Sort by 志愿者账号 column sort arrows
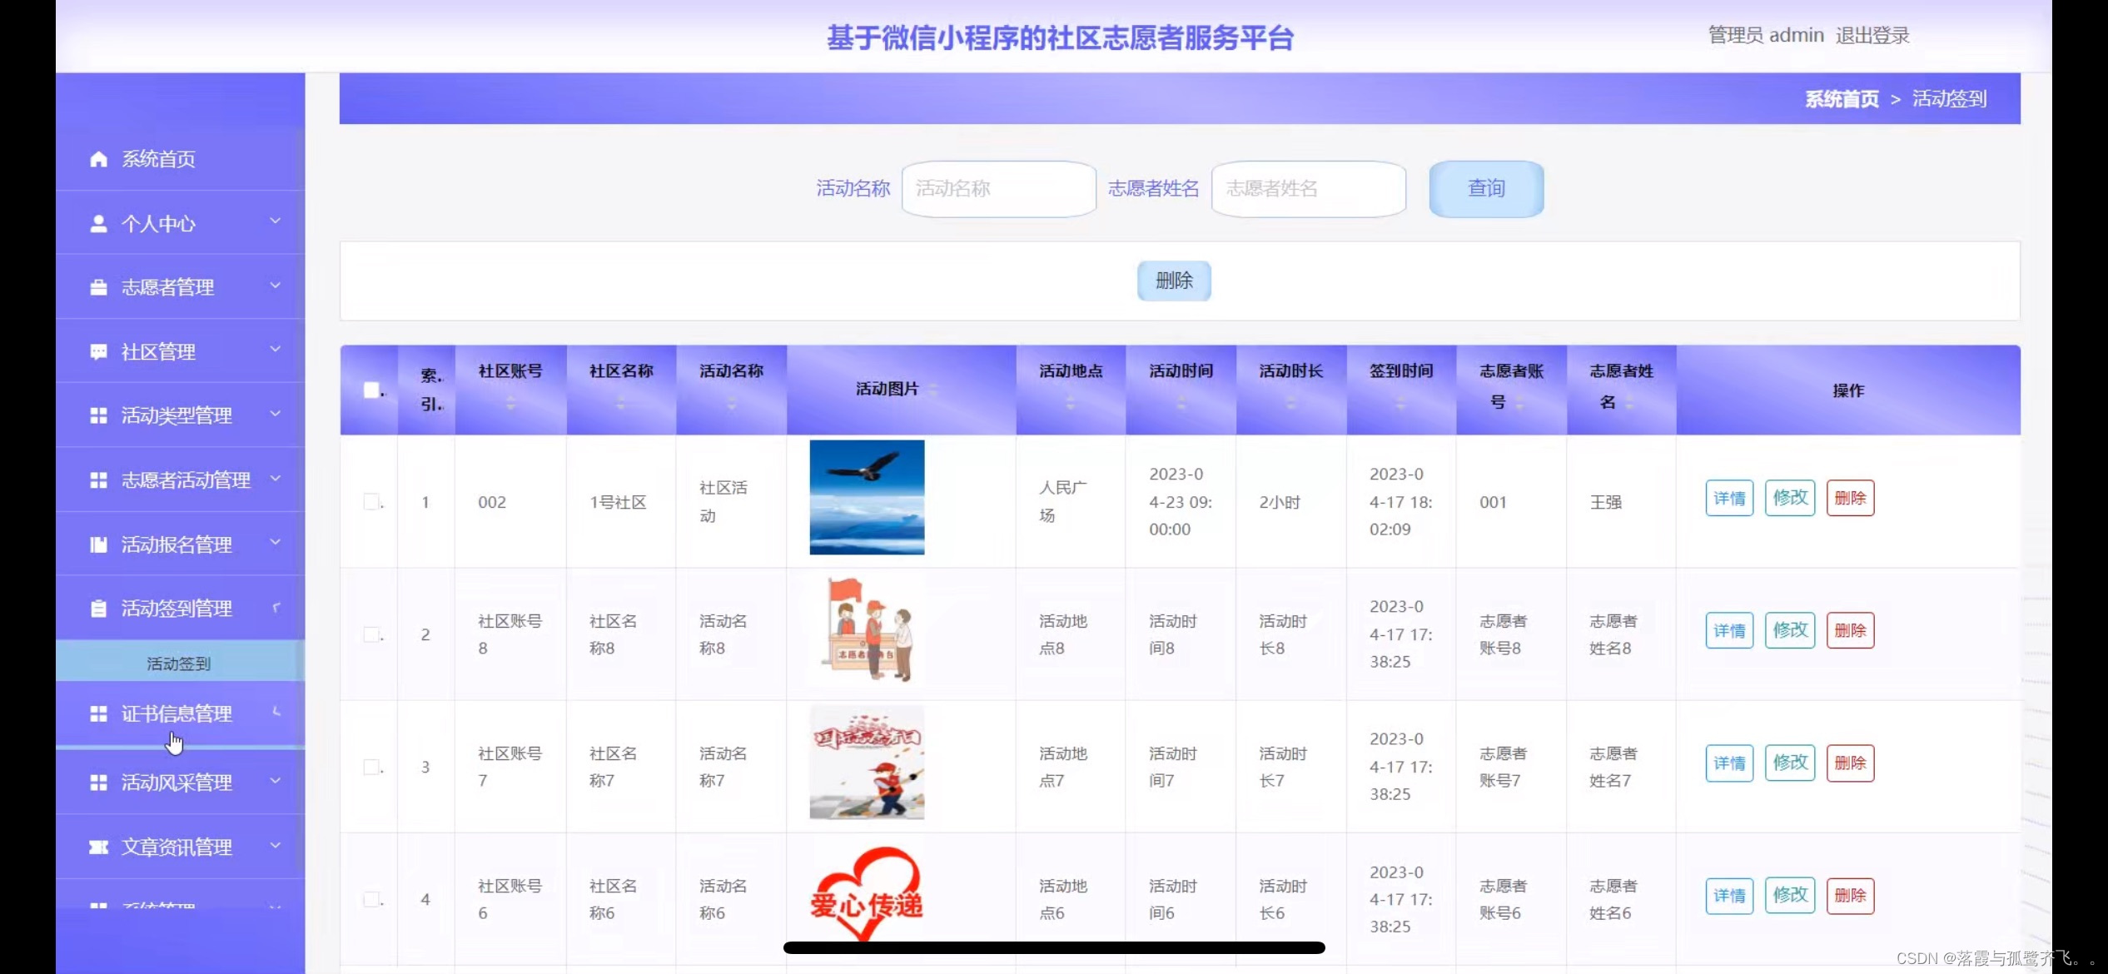The height and width of the screenshot is (974, 2108). click(x=1519, y=404)
